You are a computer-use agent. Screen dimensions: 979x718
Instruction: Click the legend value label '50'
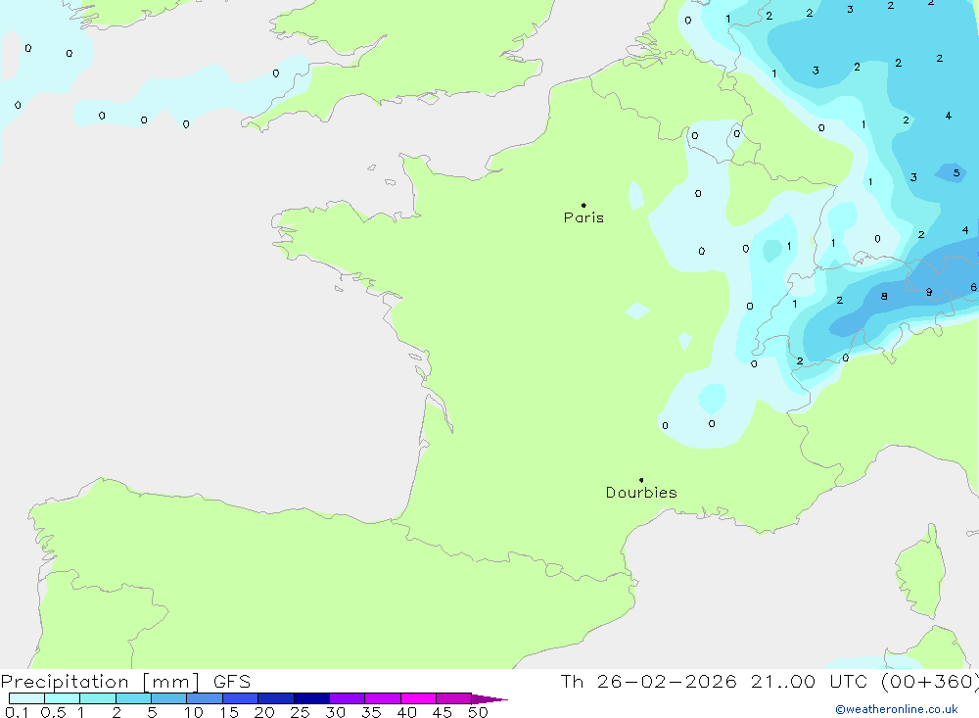pyautogui.click(x=478, y=712)
